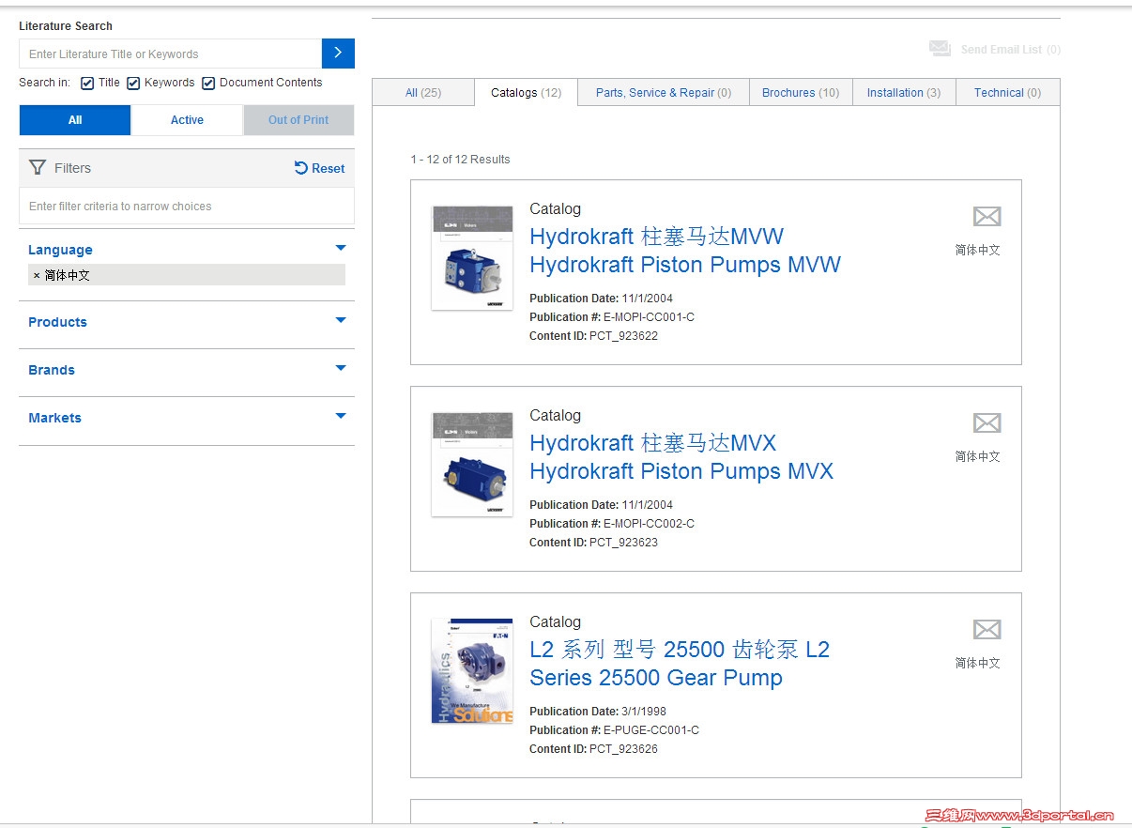The height and width of the screenshot is (828, 1132).
Task: Remove the 简体中文 language filter tag
Action: tap(37, 275)
